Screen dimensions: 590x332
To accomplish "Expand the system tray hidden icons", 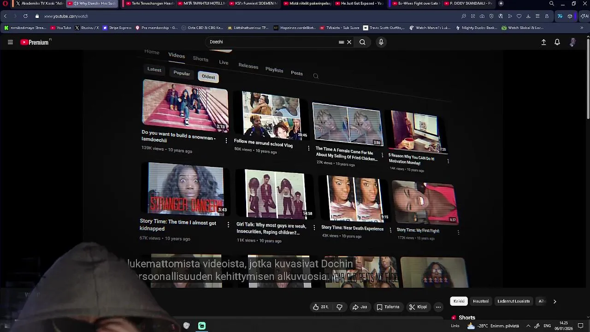I will 528,326.
